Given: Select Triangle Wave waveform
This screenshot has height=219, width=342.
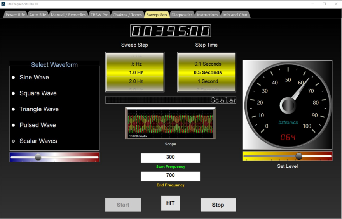Looking at the screenshot, I should pyautogui.click(x=14, y=109).
